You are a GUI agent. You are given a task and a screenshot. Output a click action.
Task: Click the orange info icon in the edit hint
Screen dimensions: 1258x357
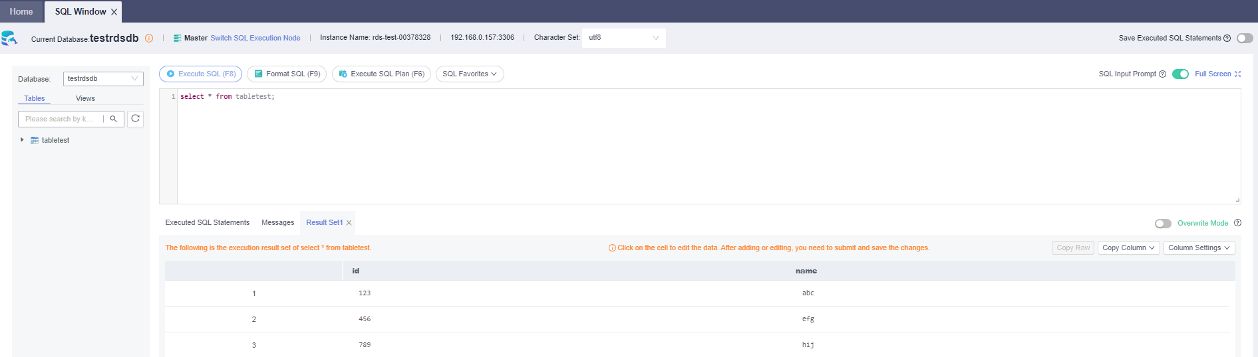point(612,248)
